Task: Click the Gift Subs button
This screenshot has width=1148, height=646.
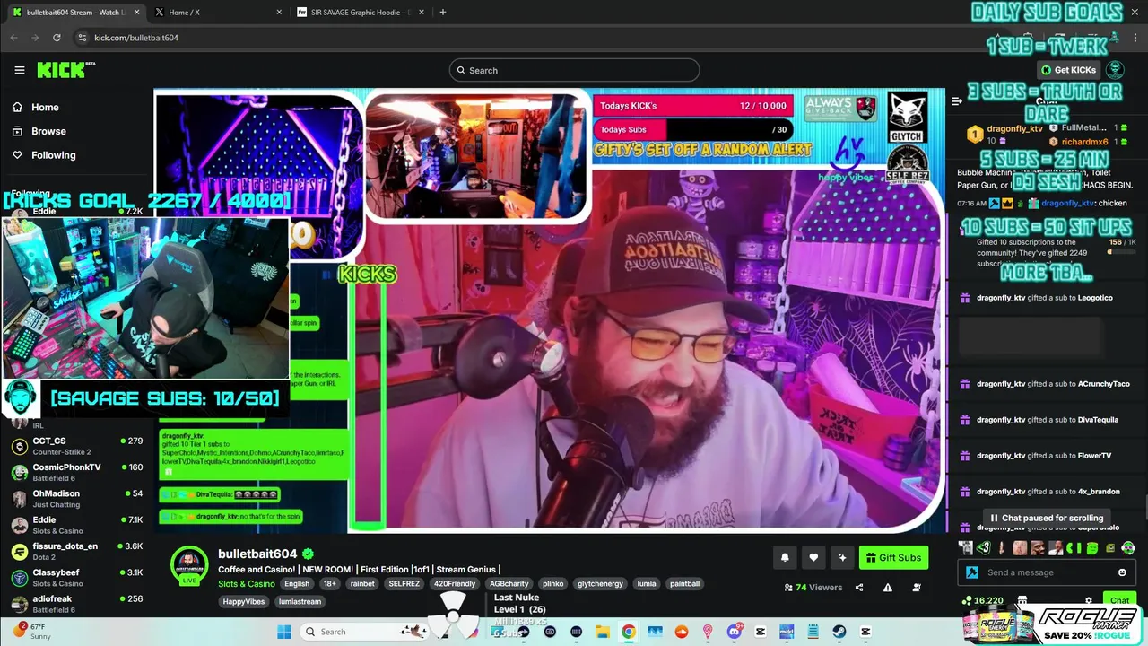Action: [x=893, y=557]
